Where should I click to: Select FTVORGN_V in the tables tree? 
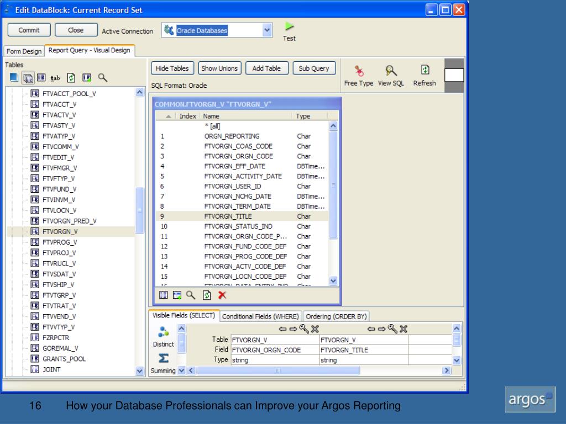coord(60,231)
